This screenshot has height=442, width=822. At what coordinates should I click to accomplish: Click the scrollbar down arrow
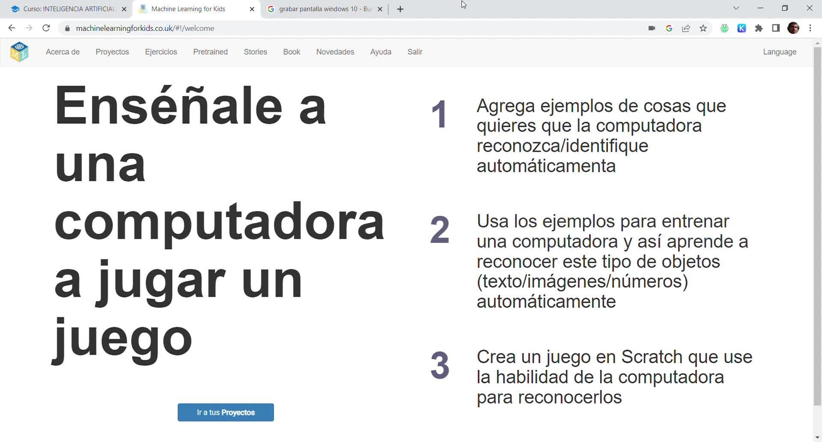tap(817, 437)
